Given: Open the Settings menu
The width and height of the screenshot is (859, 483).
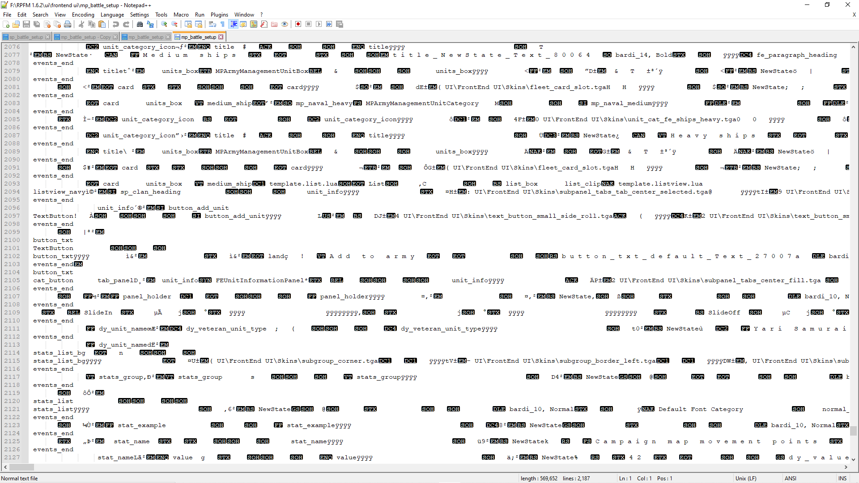Looking at the screenshot, I should pos(140,15).
